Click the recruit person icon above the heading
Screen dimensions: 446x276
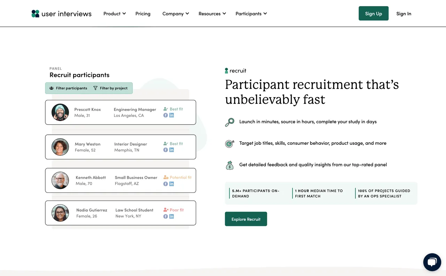(x=226, y=70)
